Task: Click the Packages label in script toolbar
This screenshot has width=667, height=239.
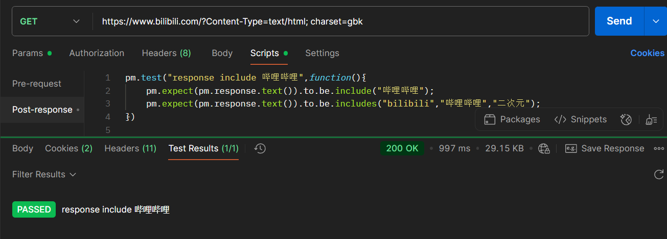Action: (x=520, y=119)
